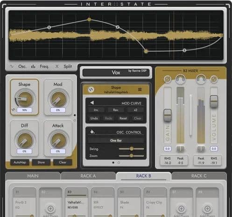Open the Vox preset selector
The width and height of the screenshot is (232, 217).
click(x=116, y=72)
